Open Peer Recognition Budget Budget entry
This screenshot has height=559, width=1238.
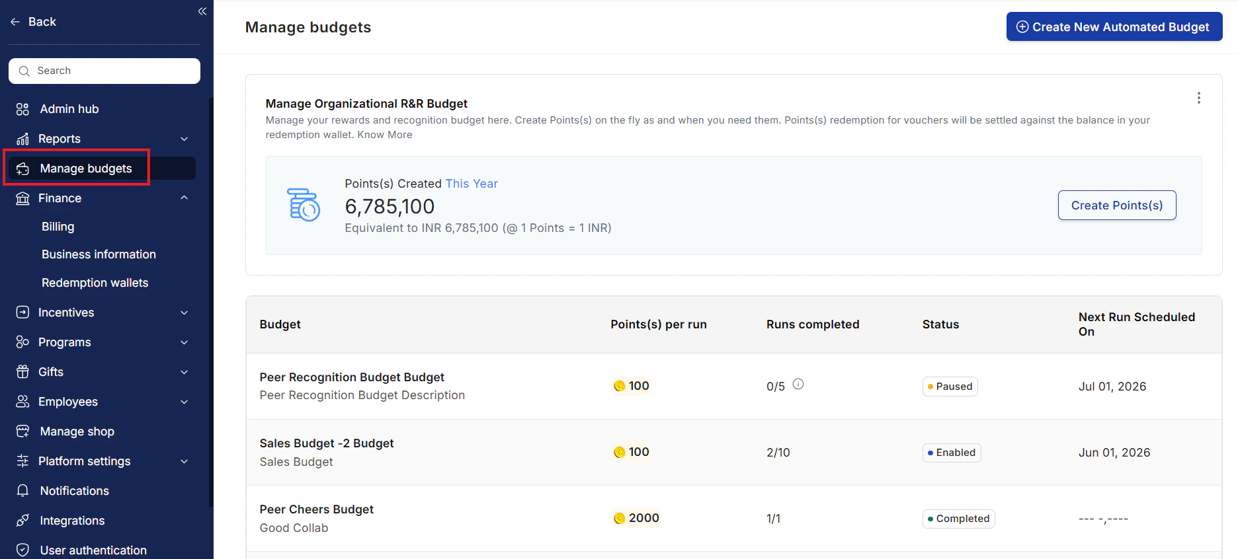352,377
